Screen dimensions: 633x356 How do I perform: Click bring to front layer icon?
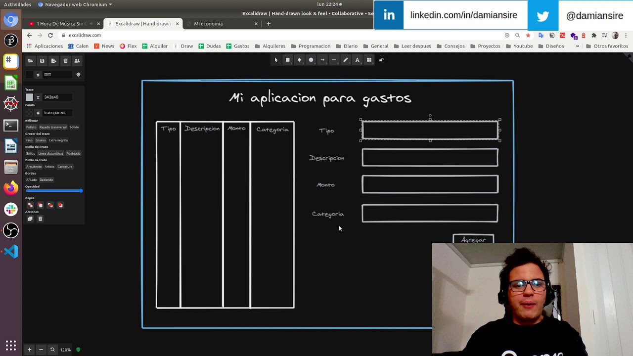click(50, 205)
